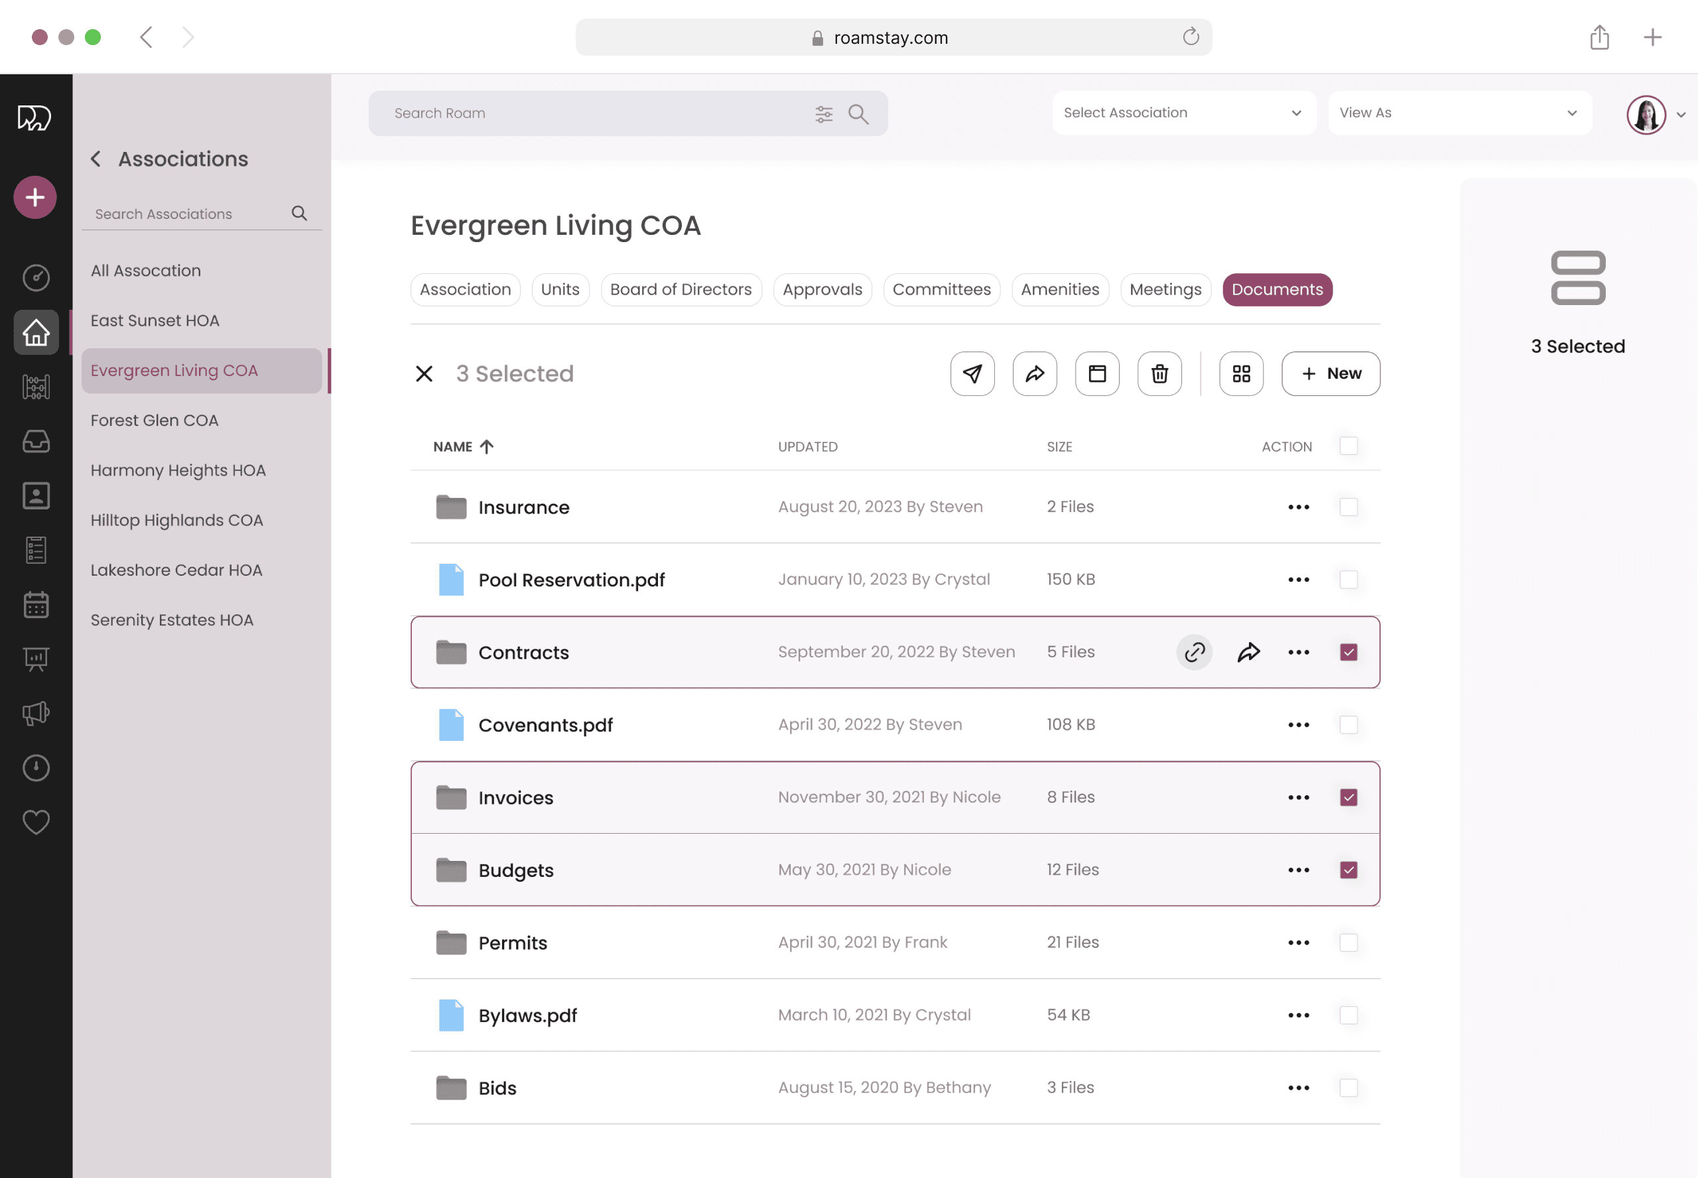Check the Insurance folder checkbox
This screenshot has width=1698, height=1178.
tap(1348, 507)
